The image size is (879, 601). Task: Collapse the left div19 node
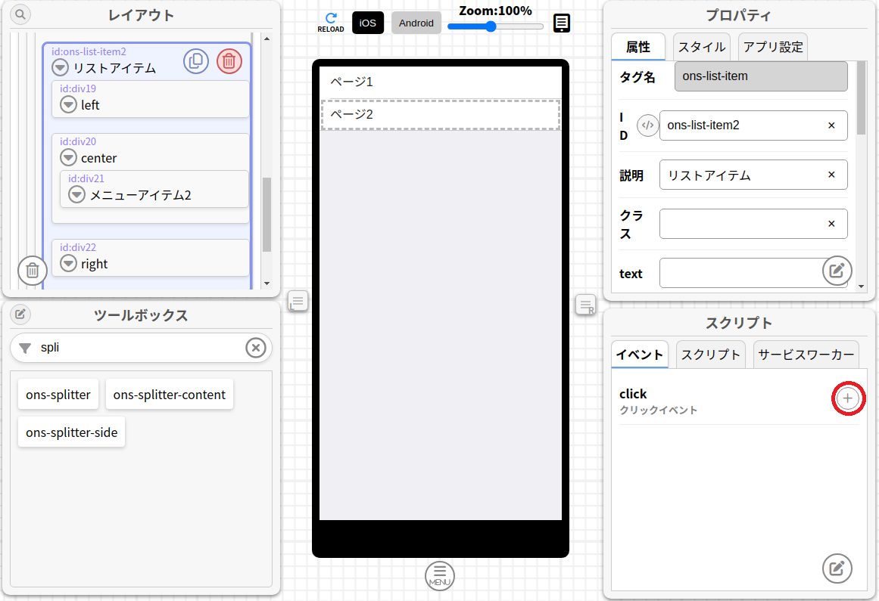click(x=69, y=105)
